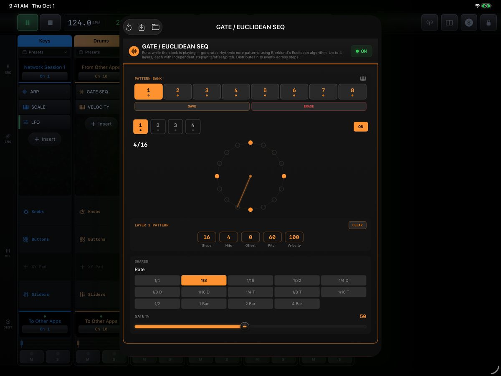The image size is (501, 376).
Task: Toggle the green ON switch for Gate/Euclidean Seq
Action: pos(361,51)
